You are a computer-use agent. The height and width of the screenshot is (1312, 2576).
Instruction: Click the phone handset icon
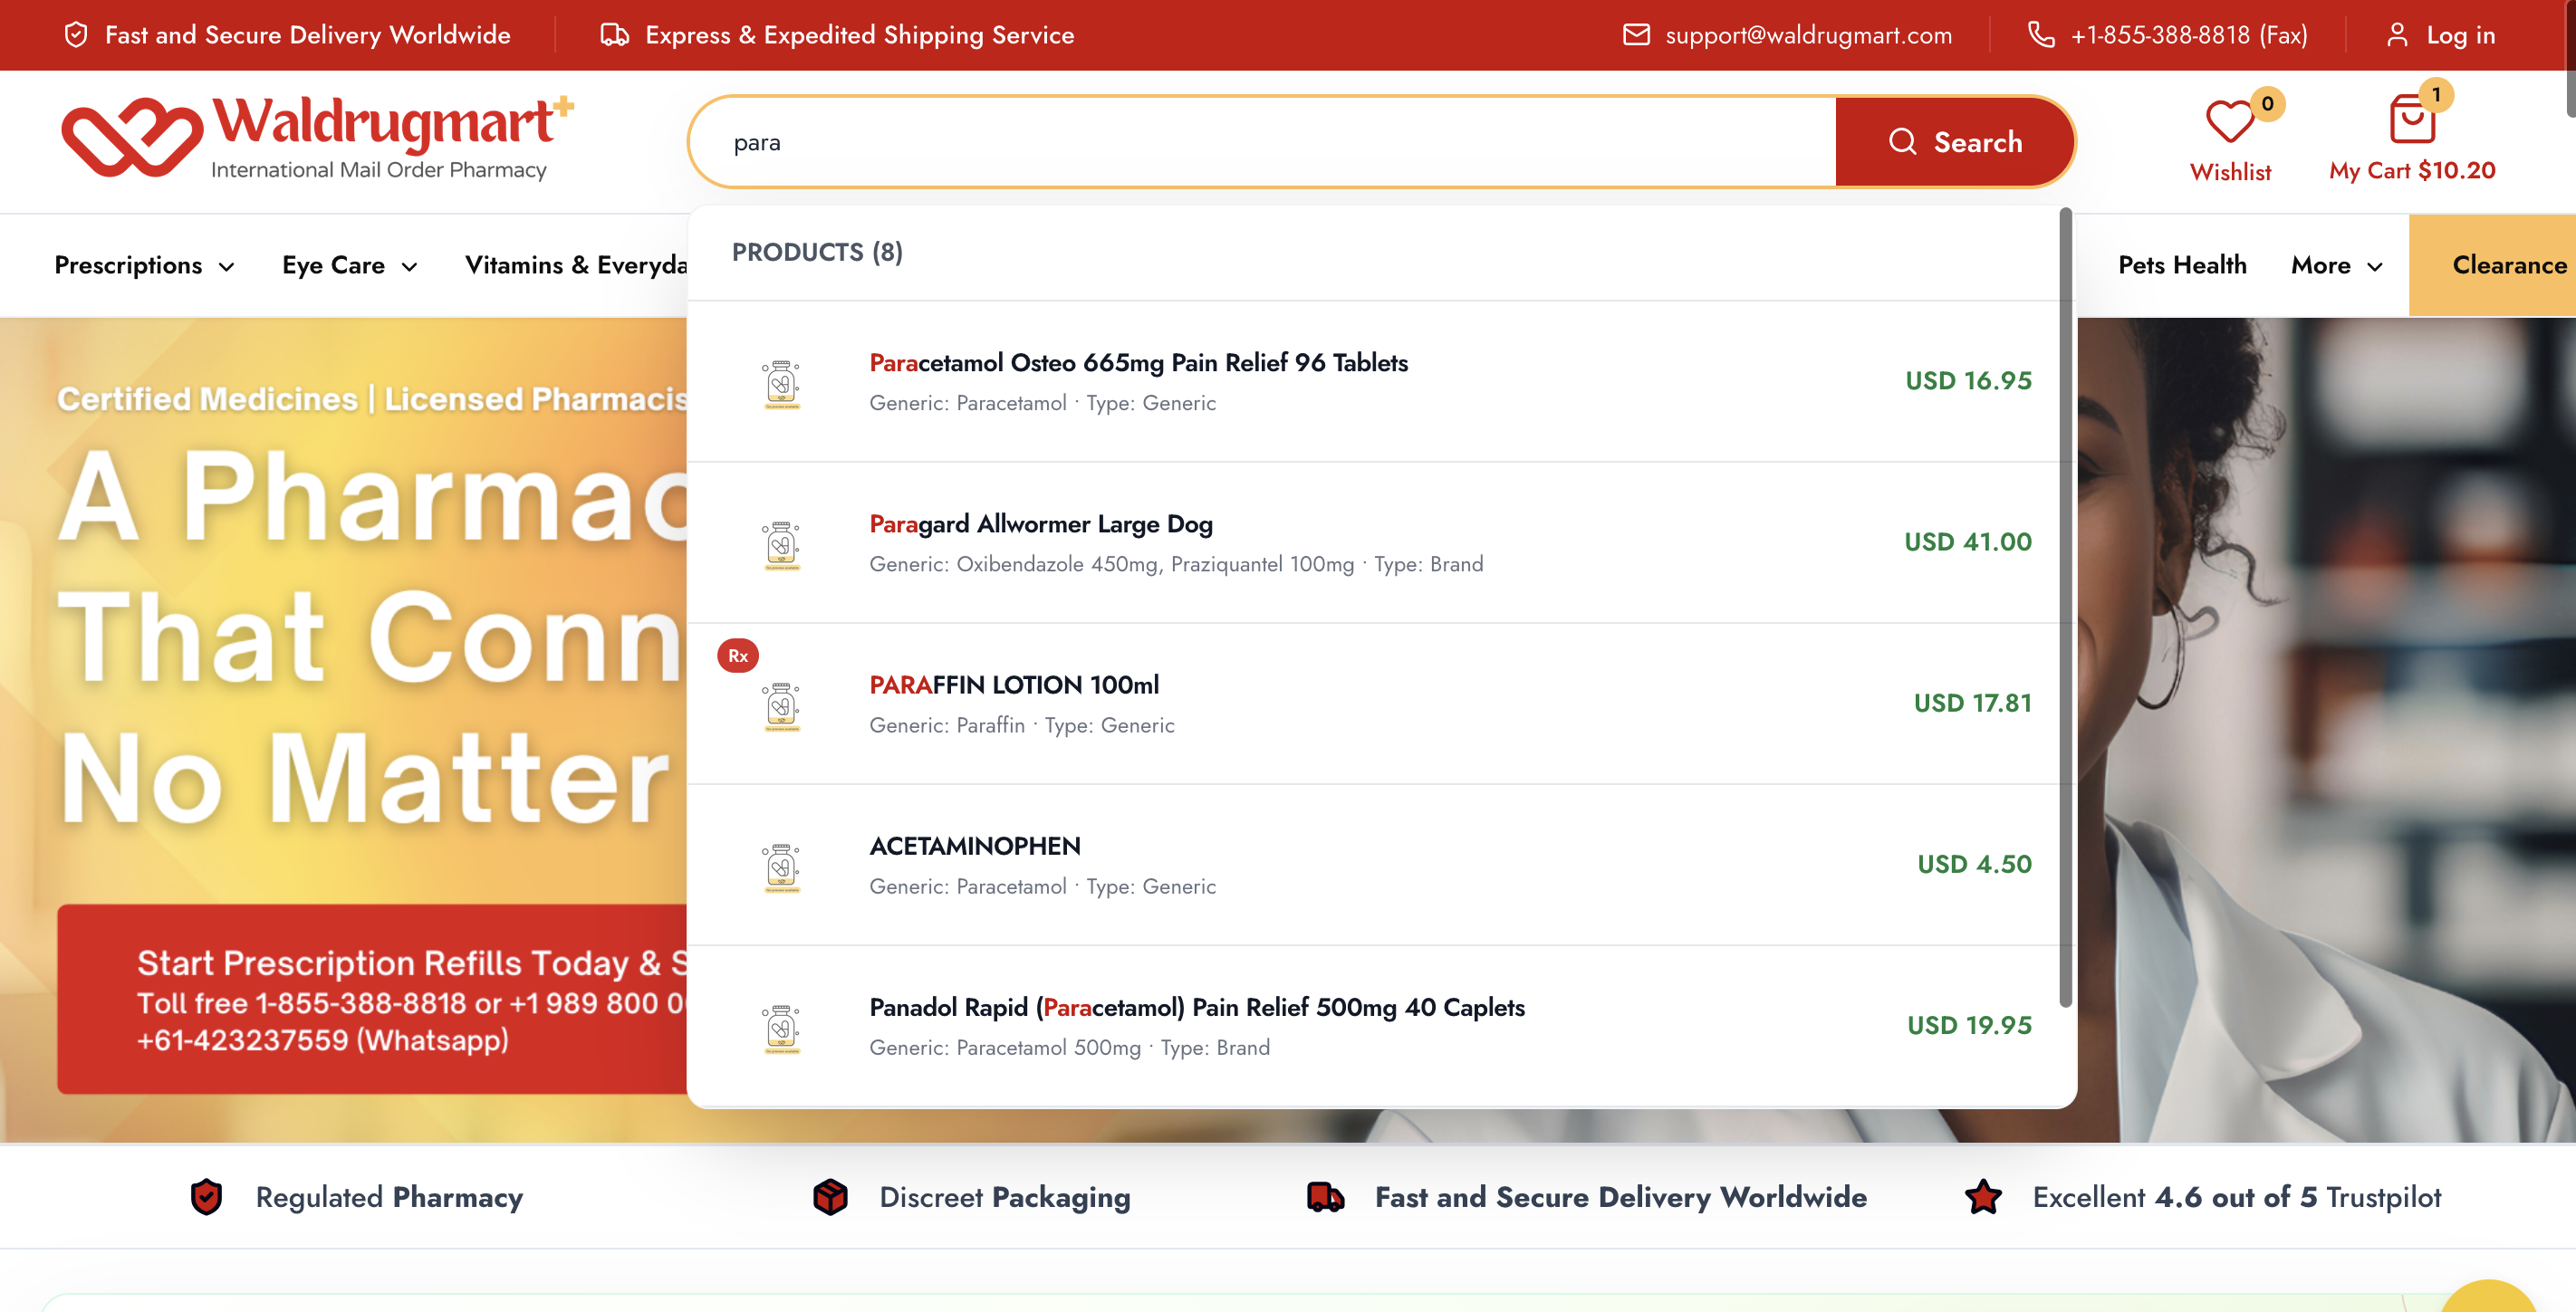2041,35
